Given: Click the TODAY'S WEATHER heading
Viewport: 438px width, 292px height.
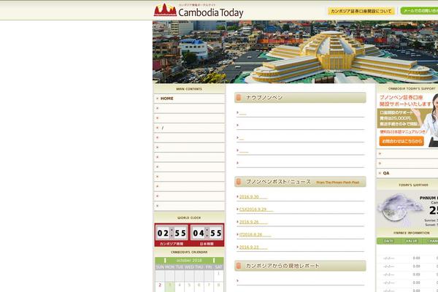Looking at the screenshot, I should coord(413,185).
